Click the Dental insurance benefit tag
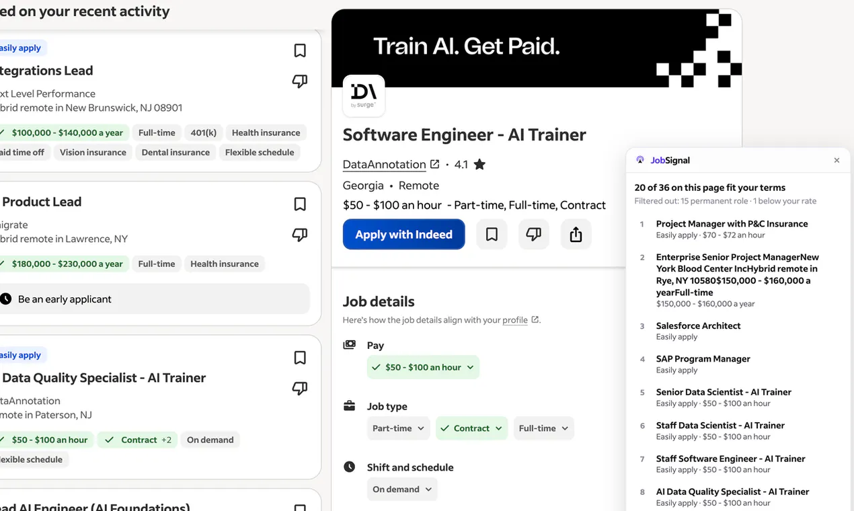 point(176,153)
